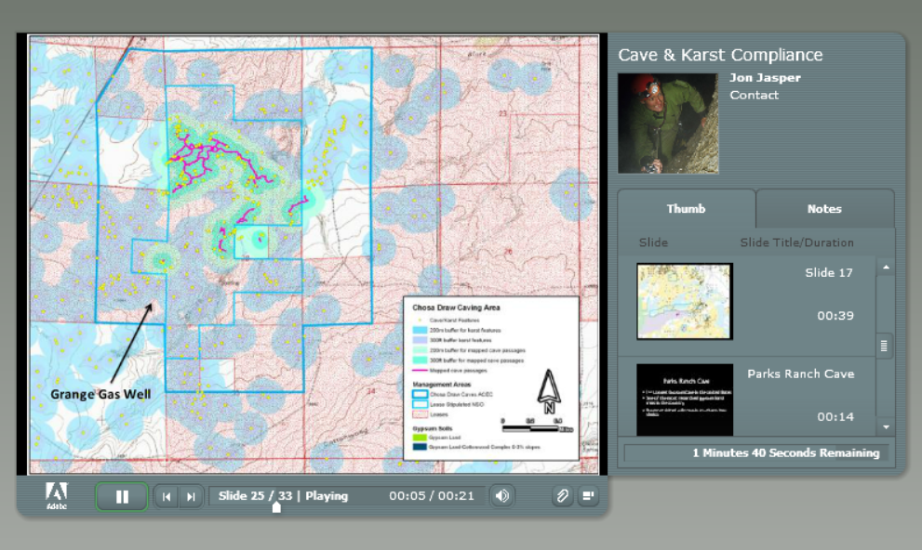Switch to the Thumb tab

pyautogui.click(x=686, y=209)
